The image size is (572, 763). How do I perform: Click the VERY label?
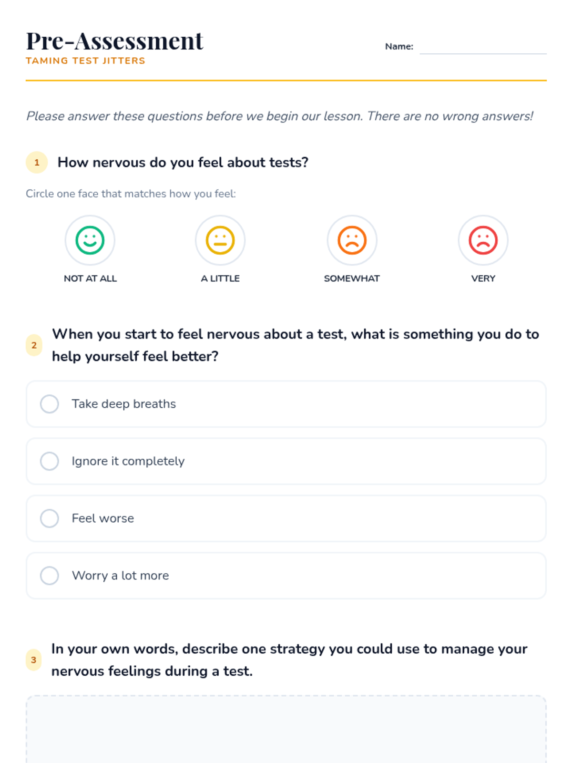click(x=483, y=278)
